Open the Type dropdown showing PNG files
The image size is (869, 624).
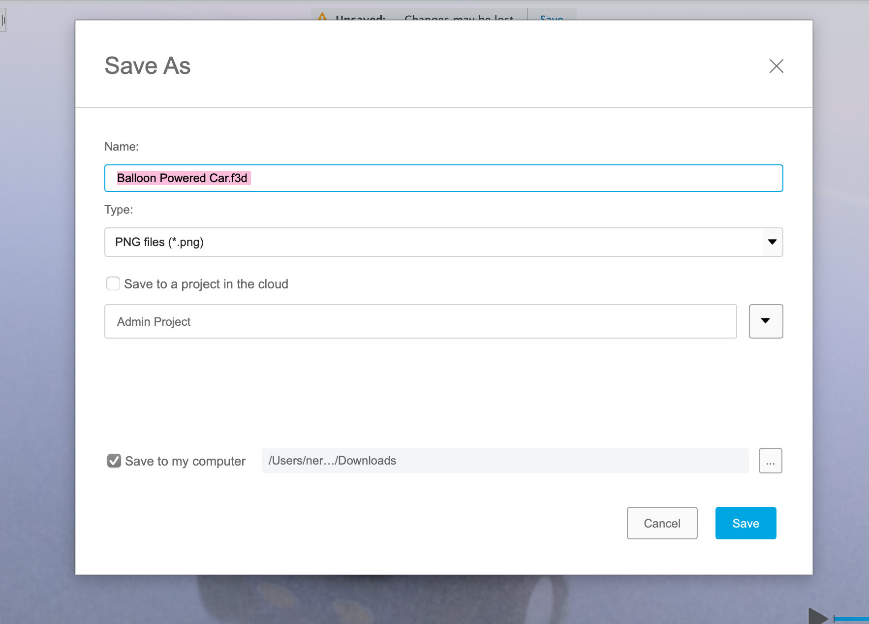click(443, 242)
